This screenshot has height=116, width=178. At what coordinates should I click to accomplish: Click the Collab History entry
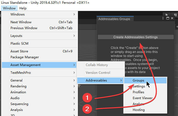click(101, 65)
